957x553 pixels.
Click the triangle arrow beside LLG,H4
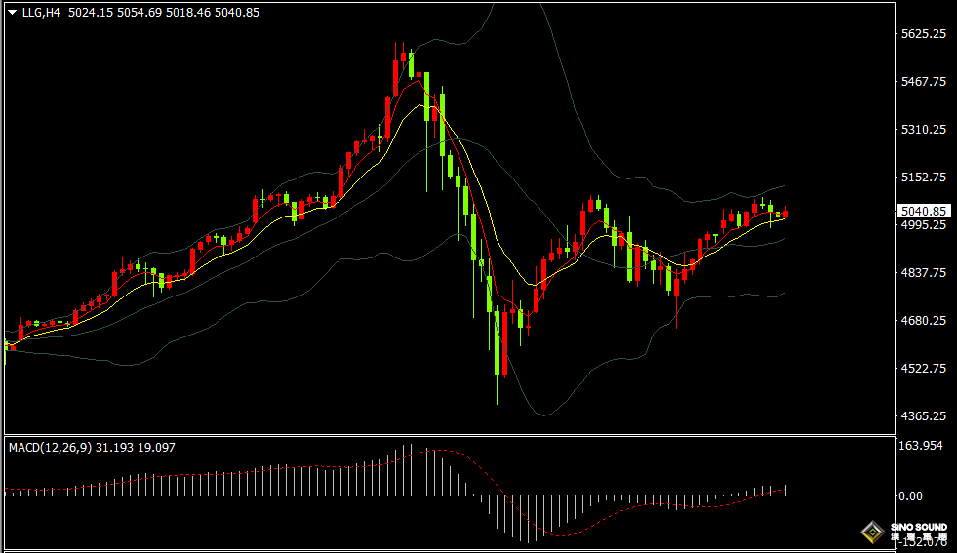(12, 13)
